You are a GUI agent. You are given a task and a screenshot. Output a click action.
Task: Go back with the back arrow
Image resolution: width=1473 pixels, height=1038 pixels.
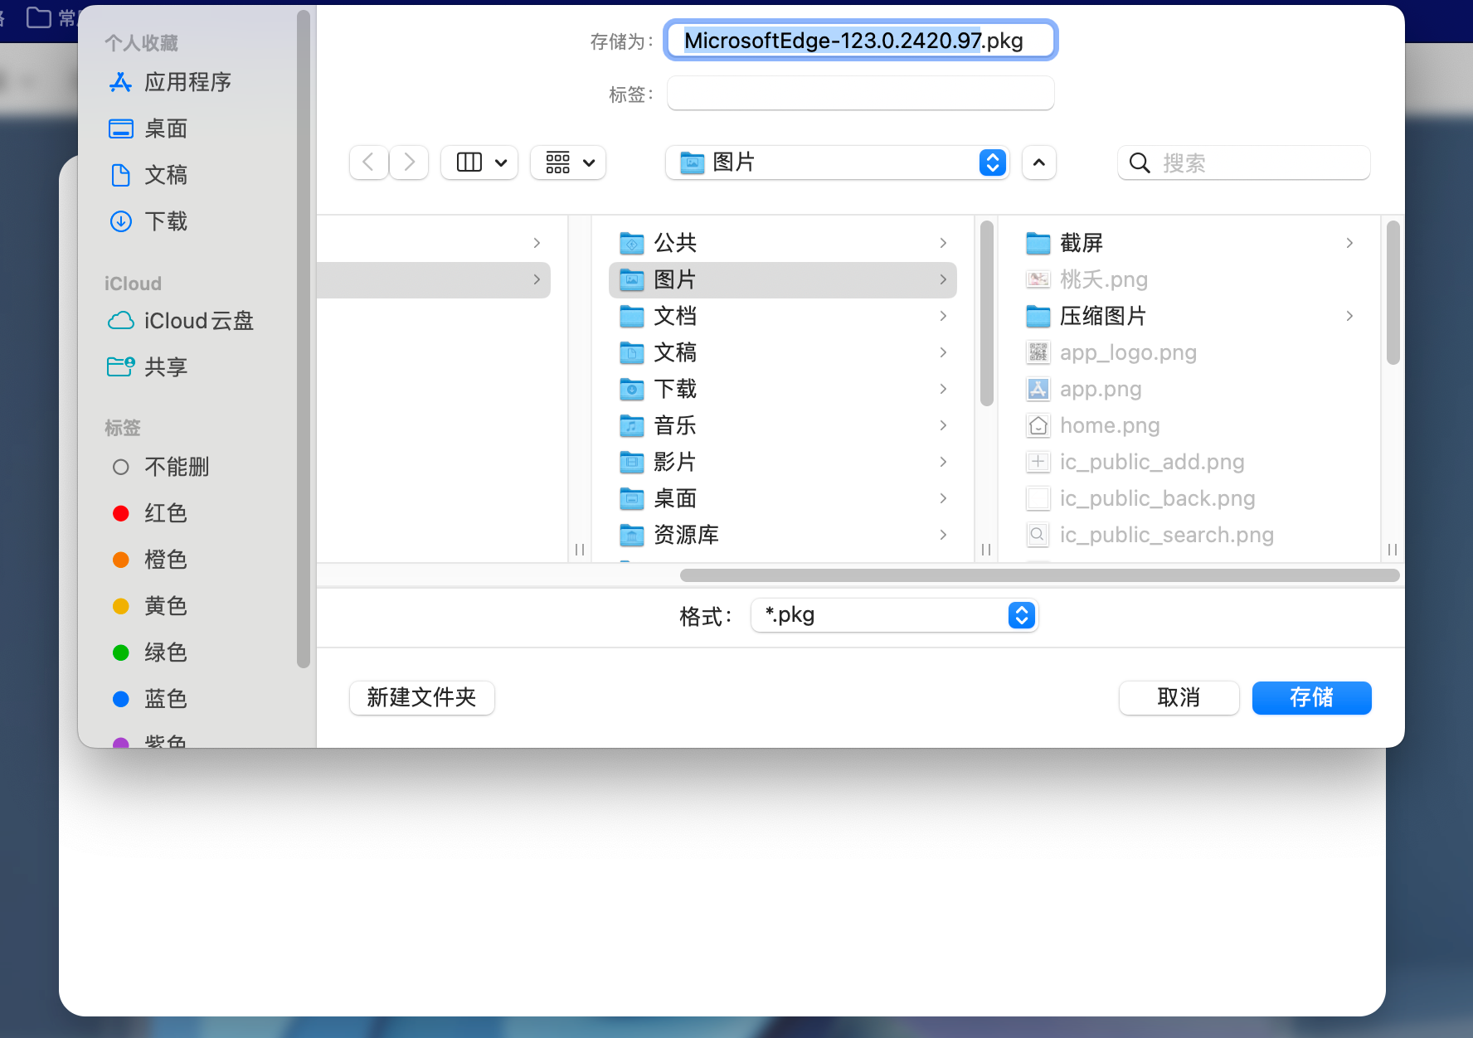tap(369, 162)
